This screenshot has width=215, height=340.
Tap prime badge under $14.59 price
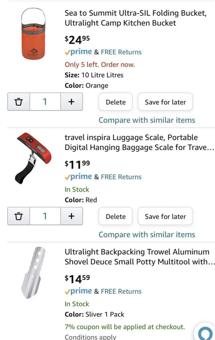[x=78, y=291]
